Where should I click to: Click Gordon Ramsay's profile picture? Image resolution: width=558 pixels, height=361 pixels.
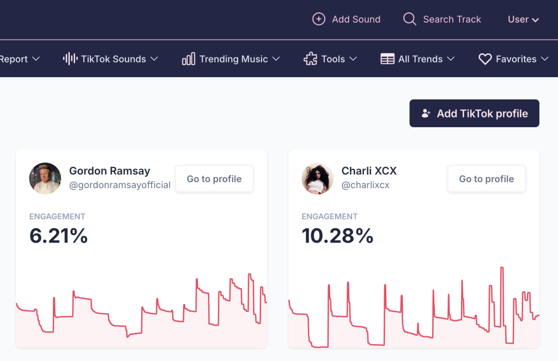point(45,178)
